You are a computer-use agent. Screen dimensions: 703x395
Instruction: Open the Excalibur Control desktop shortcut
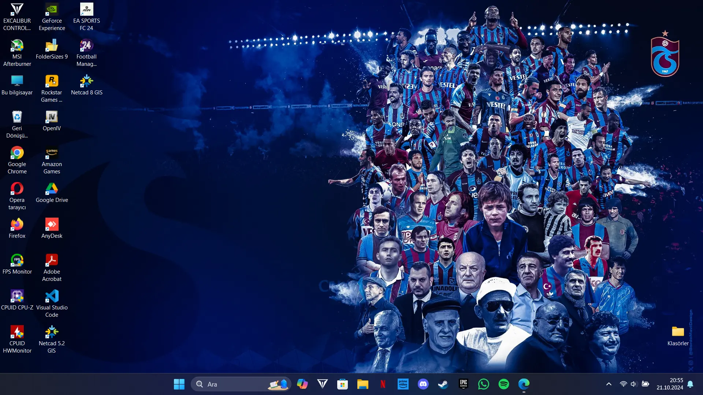click(17, 17)
